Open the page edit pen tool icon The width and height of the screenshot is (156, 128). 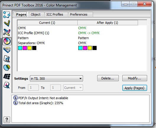click(7, 85)
